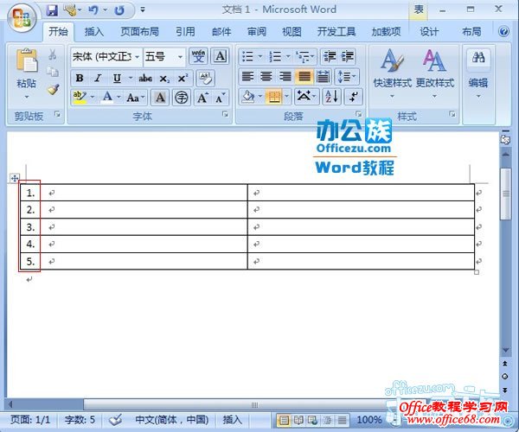
Task: Open the 快速样式 gallery
Action: (x=393, y=73)
